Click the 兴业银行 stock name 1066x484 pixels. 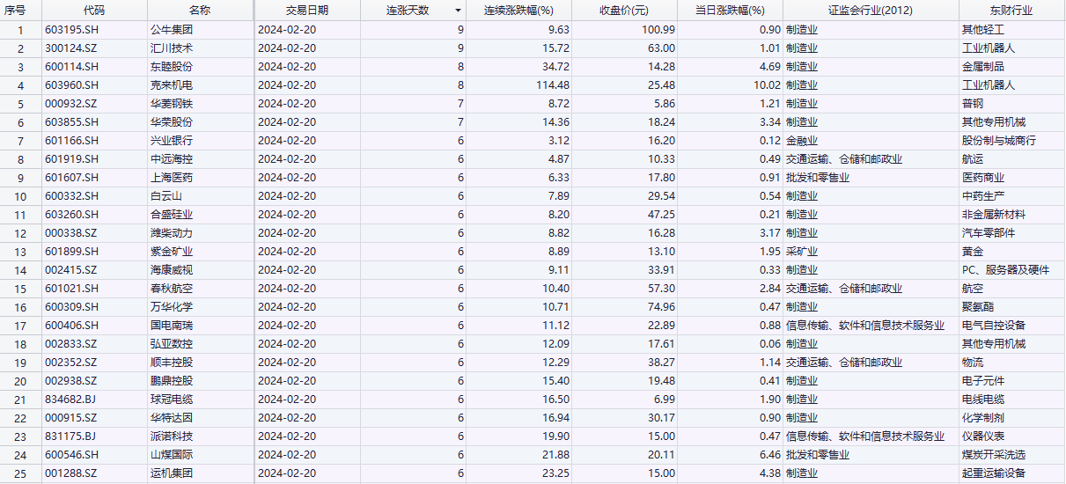(172, 140)
